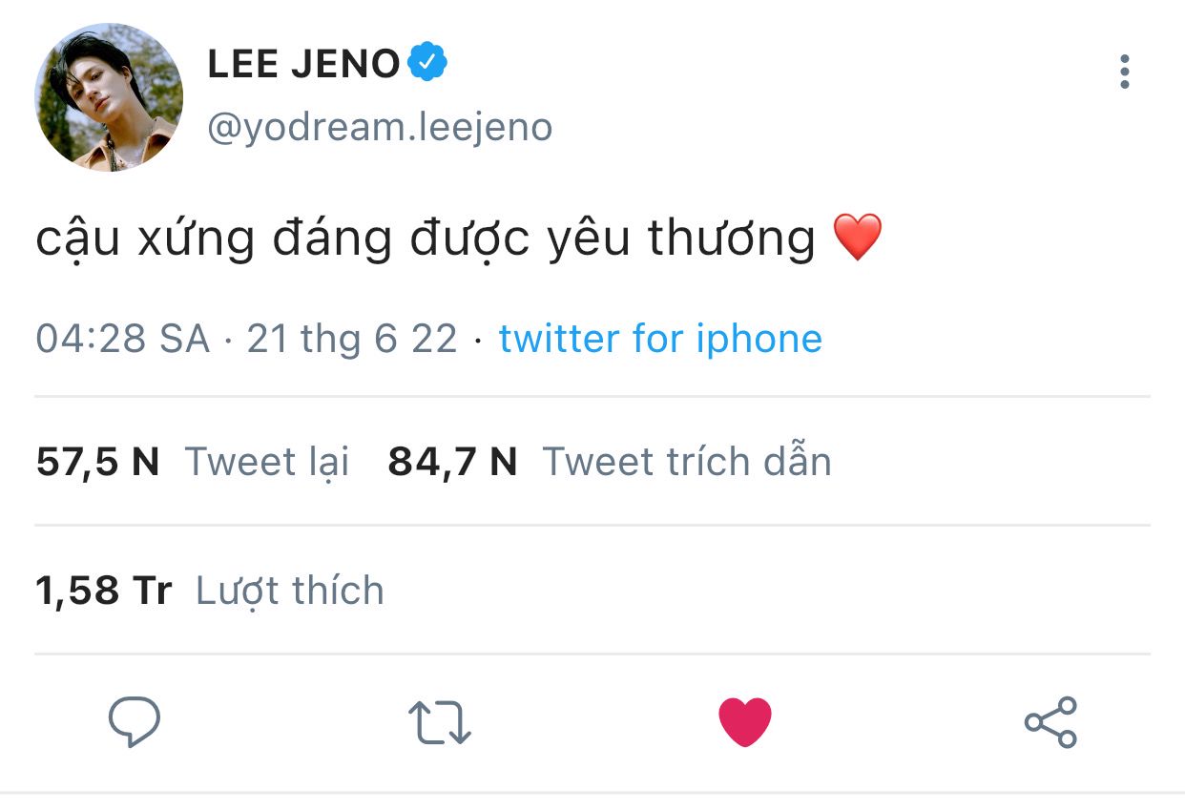This screenshot has width=1185, height=810.
Task: Open the reply speech bubble icon
Action: (x=134, y=722)
